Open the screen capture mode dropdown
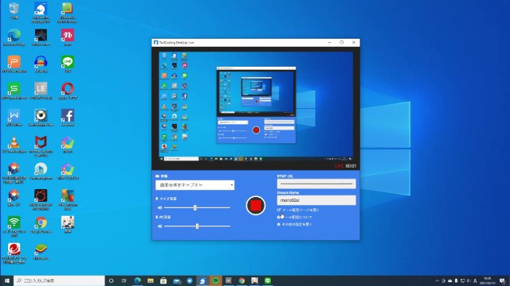 tap(194, 185)
